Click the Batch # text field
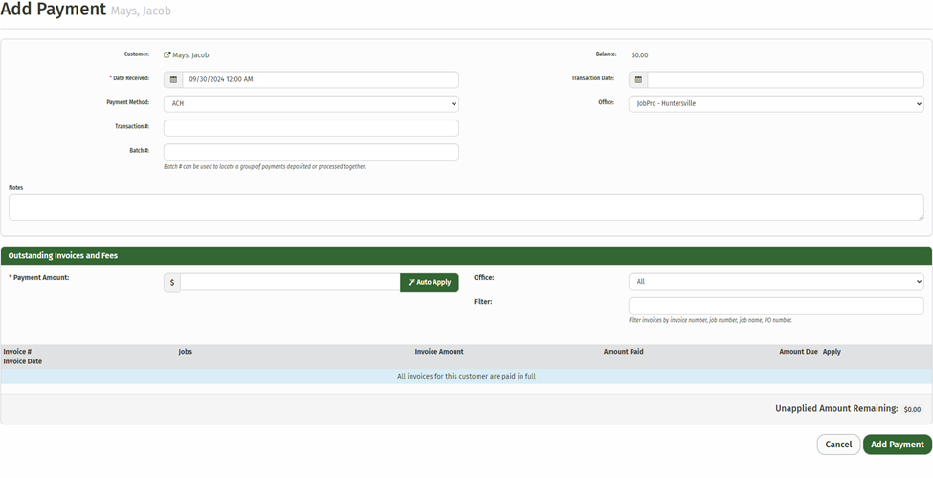 tap(311, 152)
